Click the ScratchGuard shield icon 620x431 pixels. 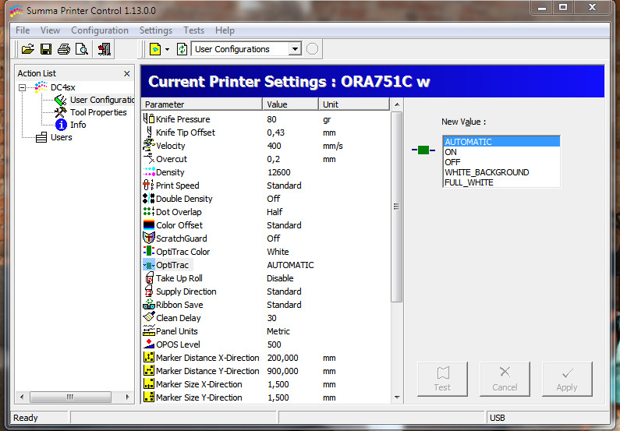point(149,238)
